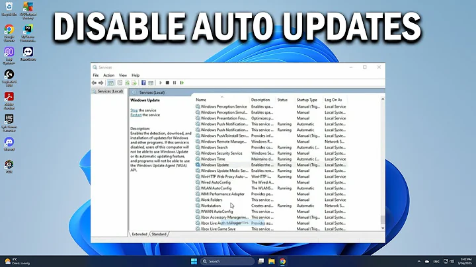The height and width of the screenshot is (267, 476).
Task: Click the Export List toolbar icon
Action: coord(134,83)
